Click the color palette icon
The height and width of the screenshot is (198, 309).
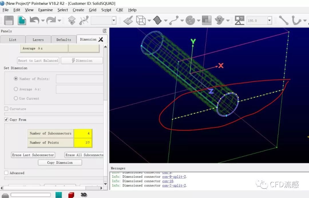[x=190, y=20]
